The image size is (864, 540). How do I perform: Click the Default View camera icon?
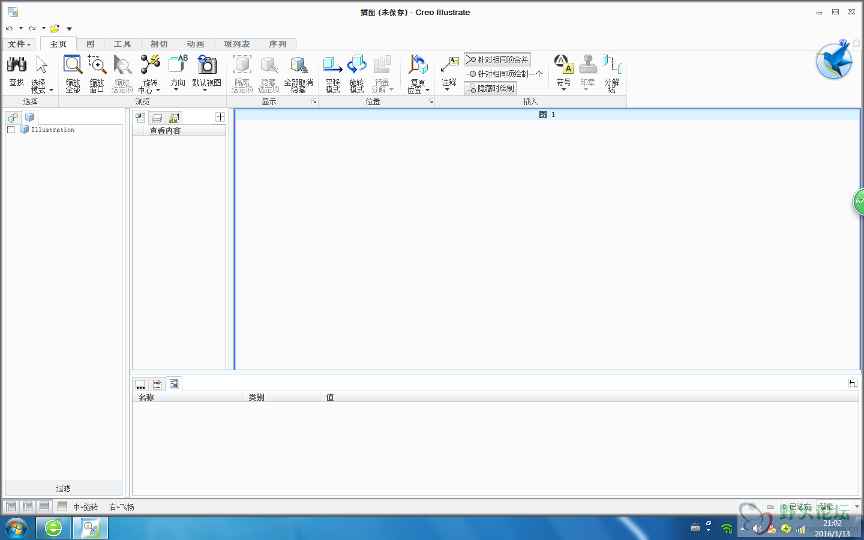pos(207,65)
